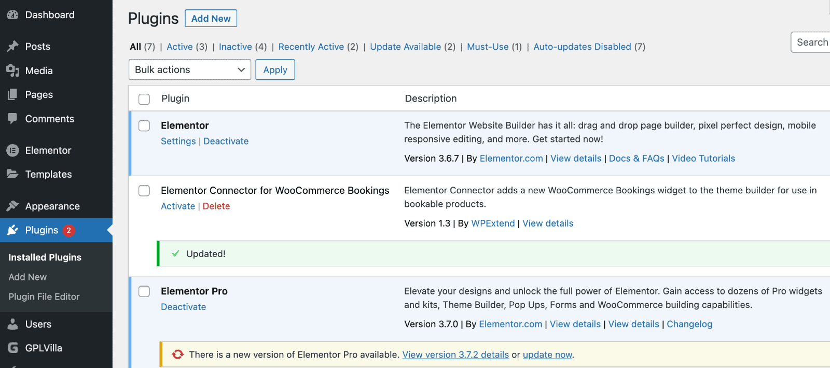Open Elementor Pro Changelog link

click(689, 324)
